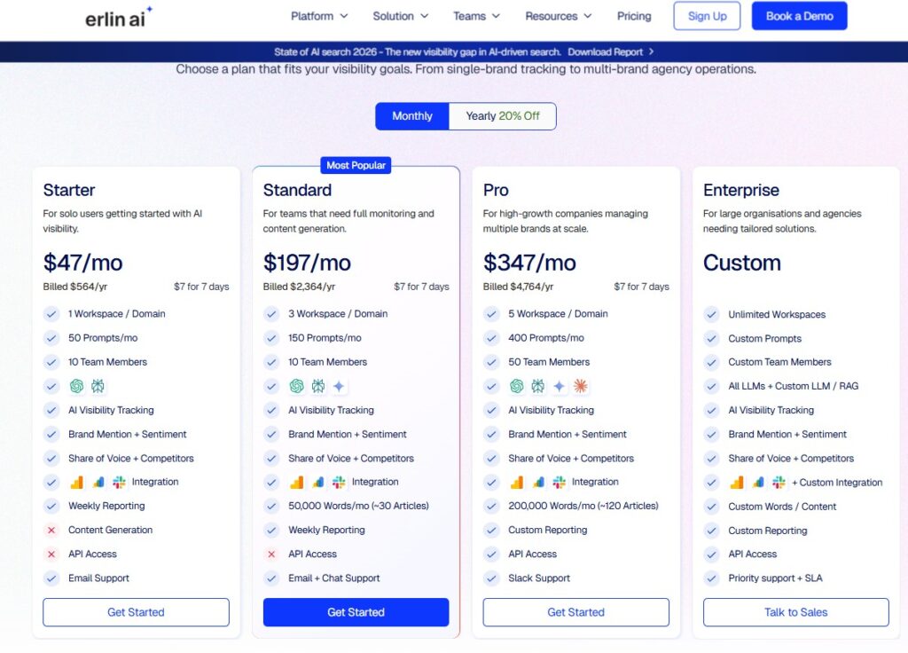This screenshot has height=653, width=908.
Task: Click the erlin ai logo
Action: pyautogui.click(x=119, y=18)
